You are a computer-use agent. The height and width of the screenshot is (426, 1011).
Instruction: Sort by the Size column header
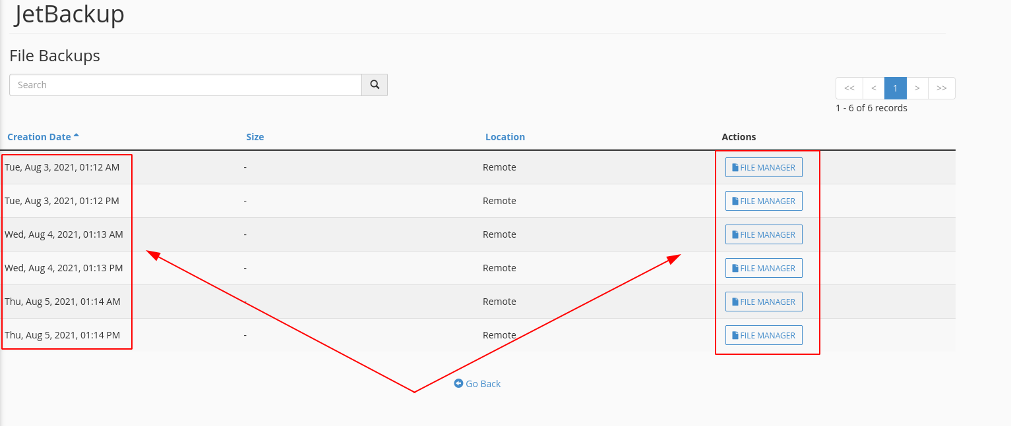pyautogui.click(x=255, y=137)
